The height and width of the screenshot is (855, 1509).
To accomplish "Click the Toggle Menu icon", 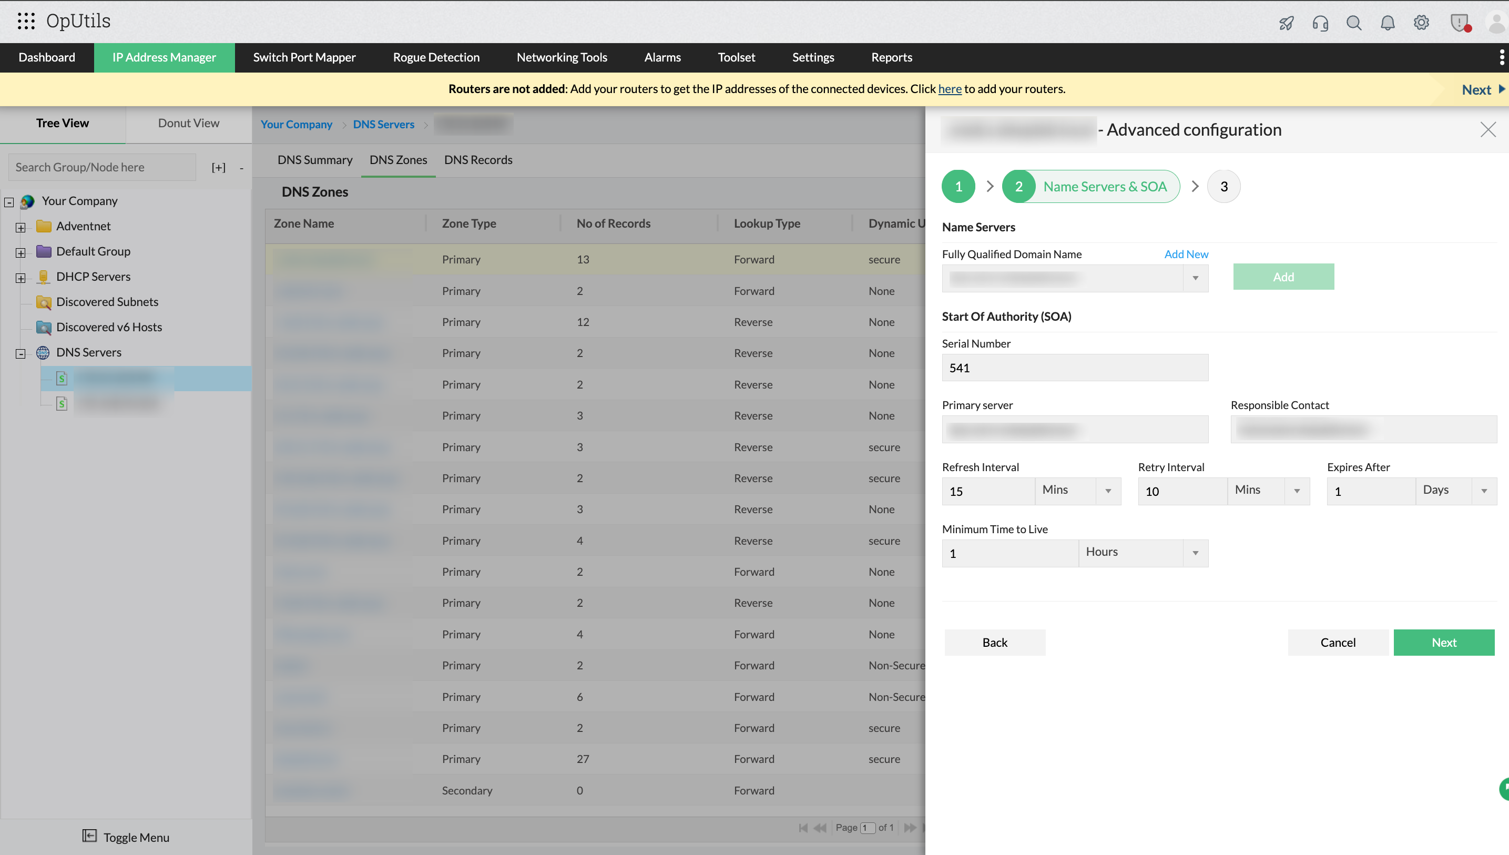I will click(x=89, y=836).
